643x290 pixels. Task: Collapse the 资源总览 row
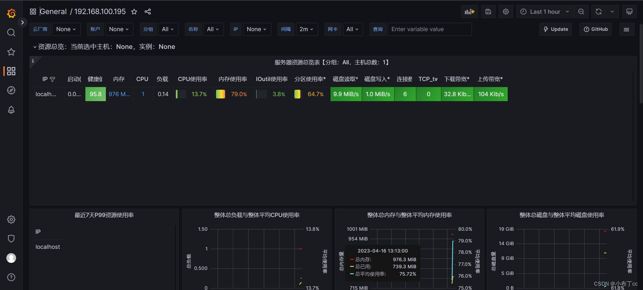coord(104,47)
